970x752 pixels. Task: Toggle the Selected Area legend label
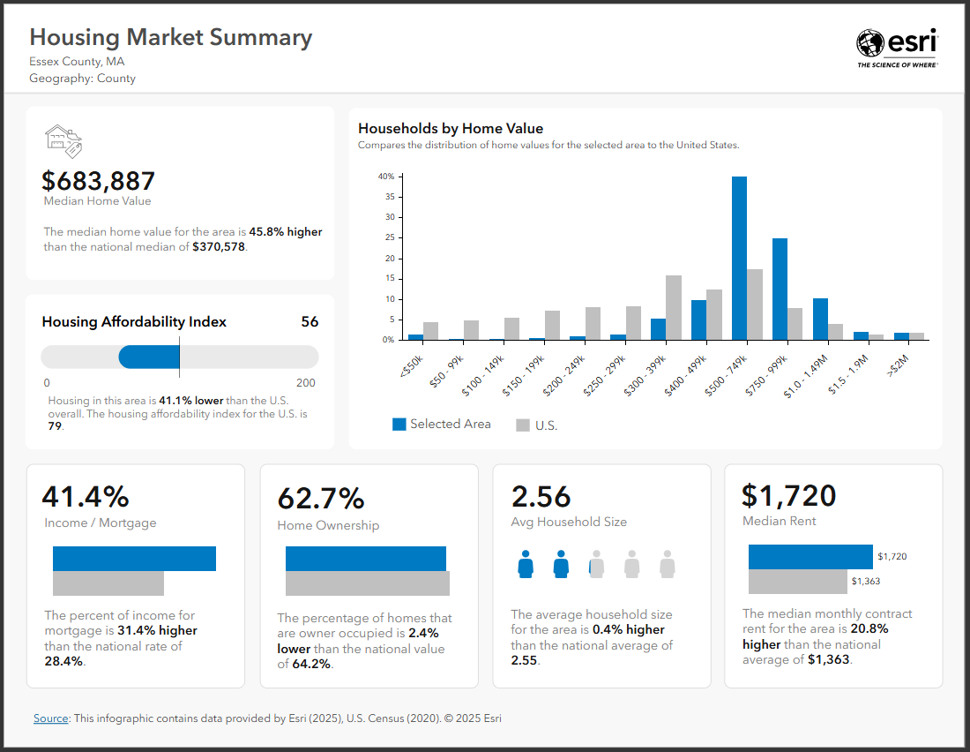point(450,424)
